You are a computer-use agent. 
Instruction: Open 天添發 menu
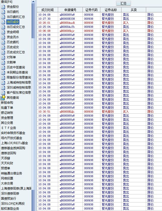click(6, 158)
